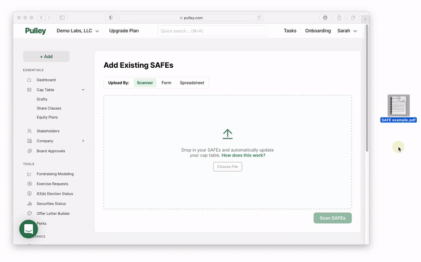Open the Demo Labs, LLC company dropdown
This screenshot has width=421, height=262.
[77, 31]
